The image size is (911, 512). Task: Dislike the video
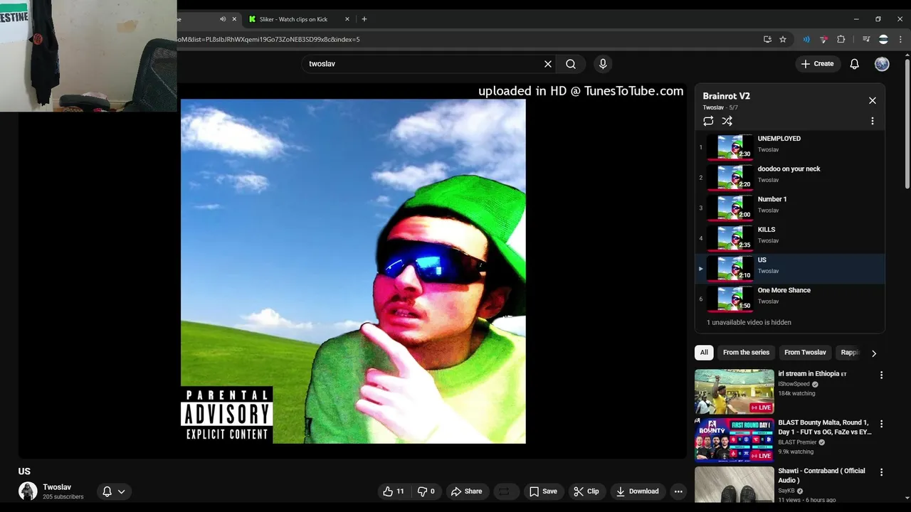pos(426,491)
